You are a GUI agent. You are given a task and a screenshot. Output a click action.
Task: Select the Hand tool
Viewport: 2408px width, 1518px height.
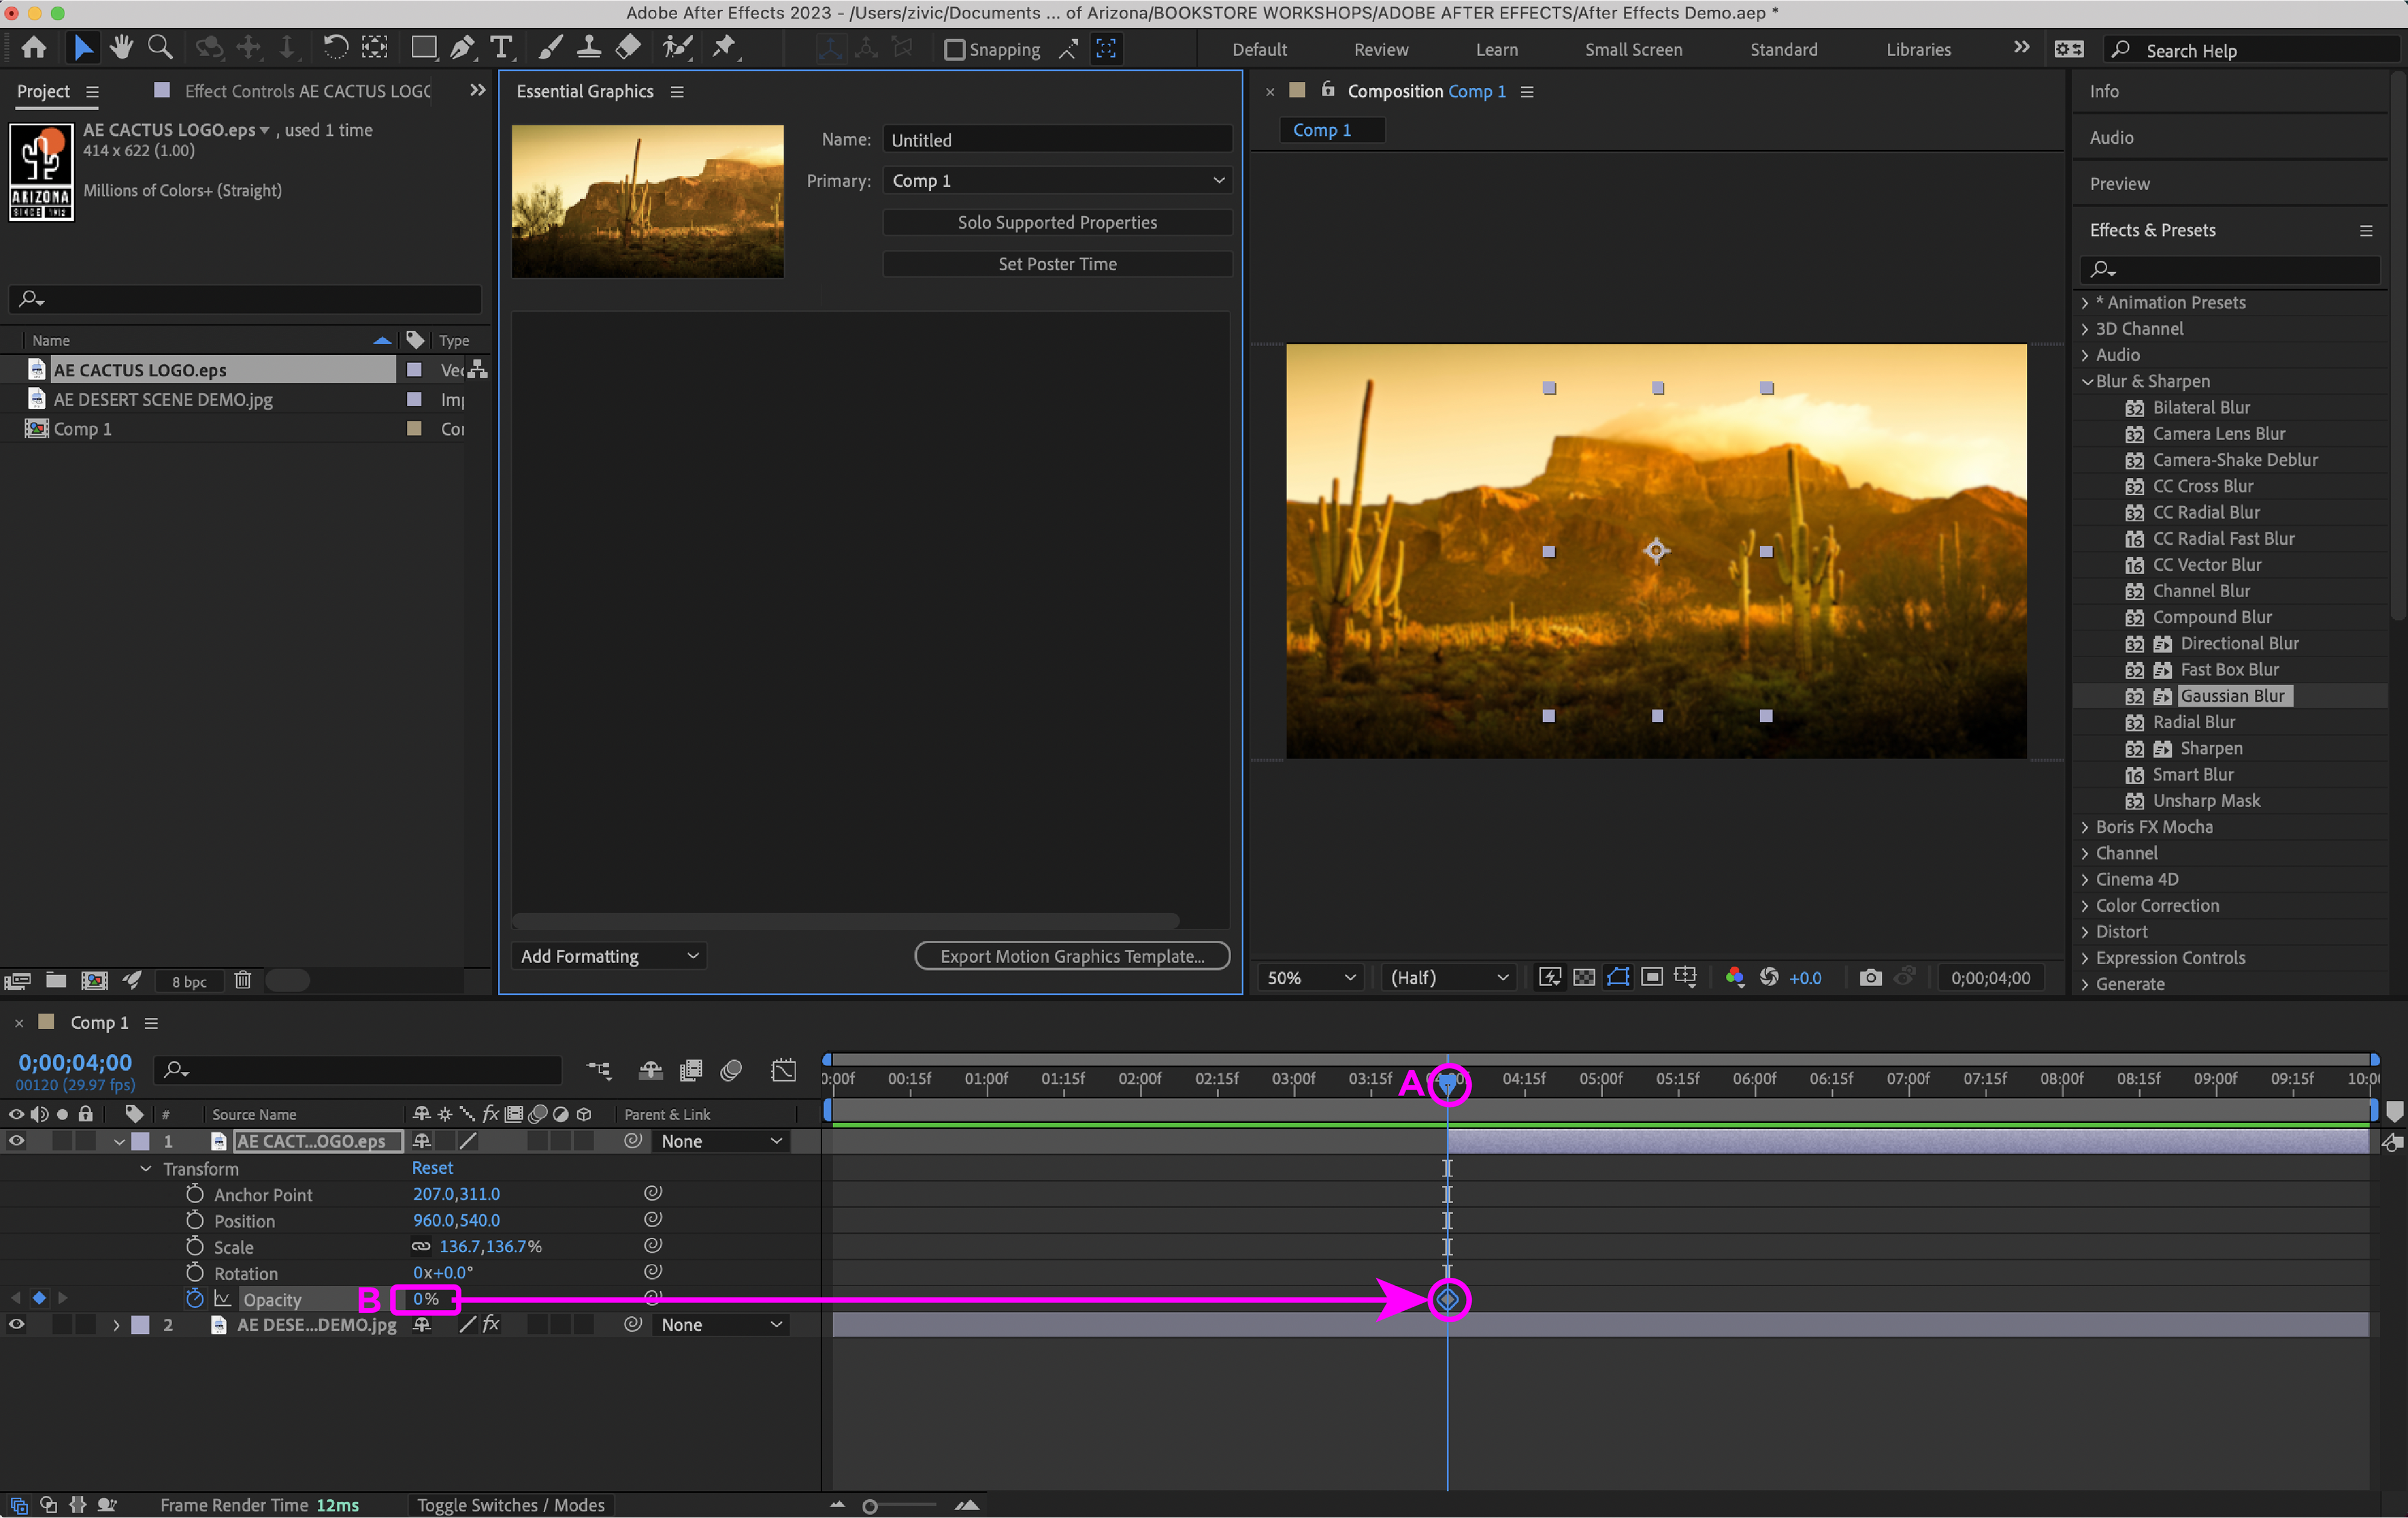[x=121, y=47]
